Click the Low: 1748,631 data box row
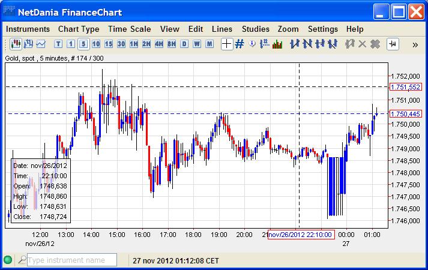This screenshot has width=428, height=270. (40, 206)
